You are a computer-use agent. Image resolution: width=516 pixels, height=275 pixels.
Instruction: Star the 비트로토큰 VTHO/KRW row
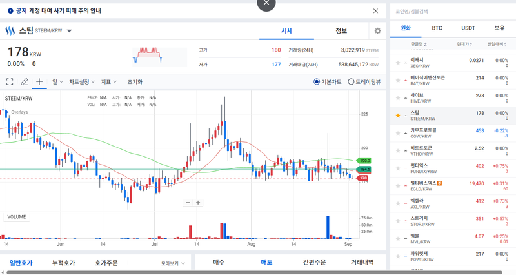tap(398, 151)
